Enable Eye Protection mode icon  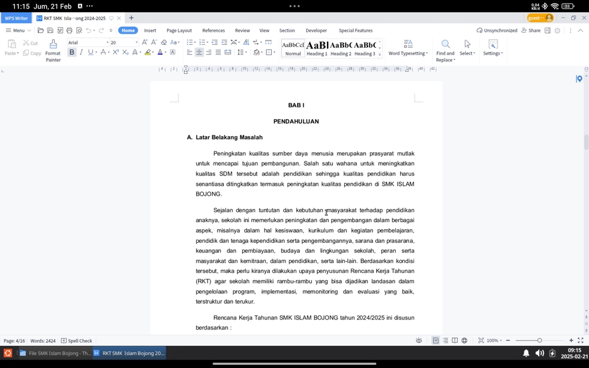pyautogui.click(x=419, y=340)
